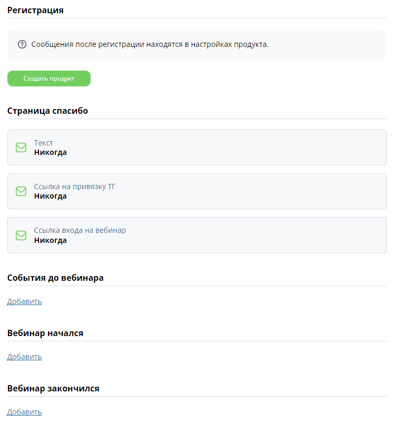Screen dimensions: 393x432
Task: Click the Создать продукт button
Action: [49, 78]
